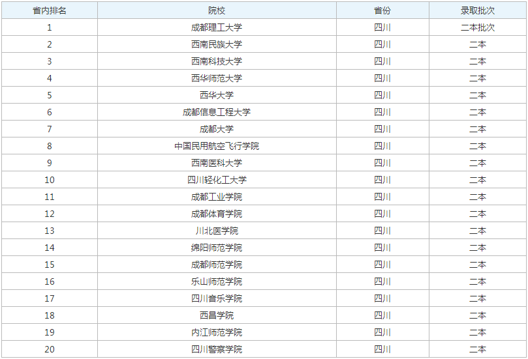Click the 二本批次 cell in the first row
The width and height of the screenshot is (528, 359).
coord(477,27)
